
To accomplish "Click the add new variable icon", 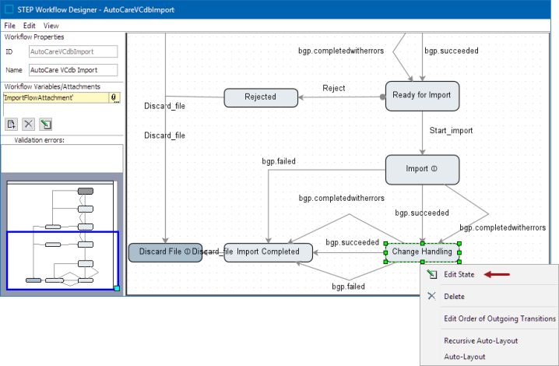I will click(x=11, y=124).
